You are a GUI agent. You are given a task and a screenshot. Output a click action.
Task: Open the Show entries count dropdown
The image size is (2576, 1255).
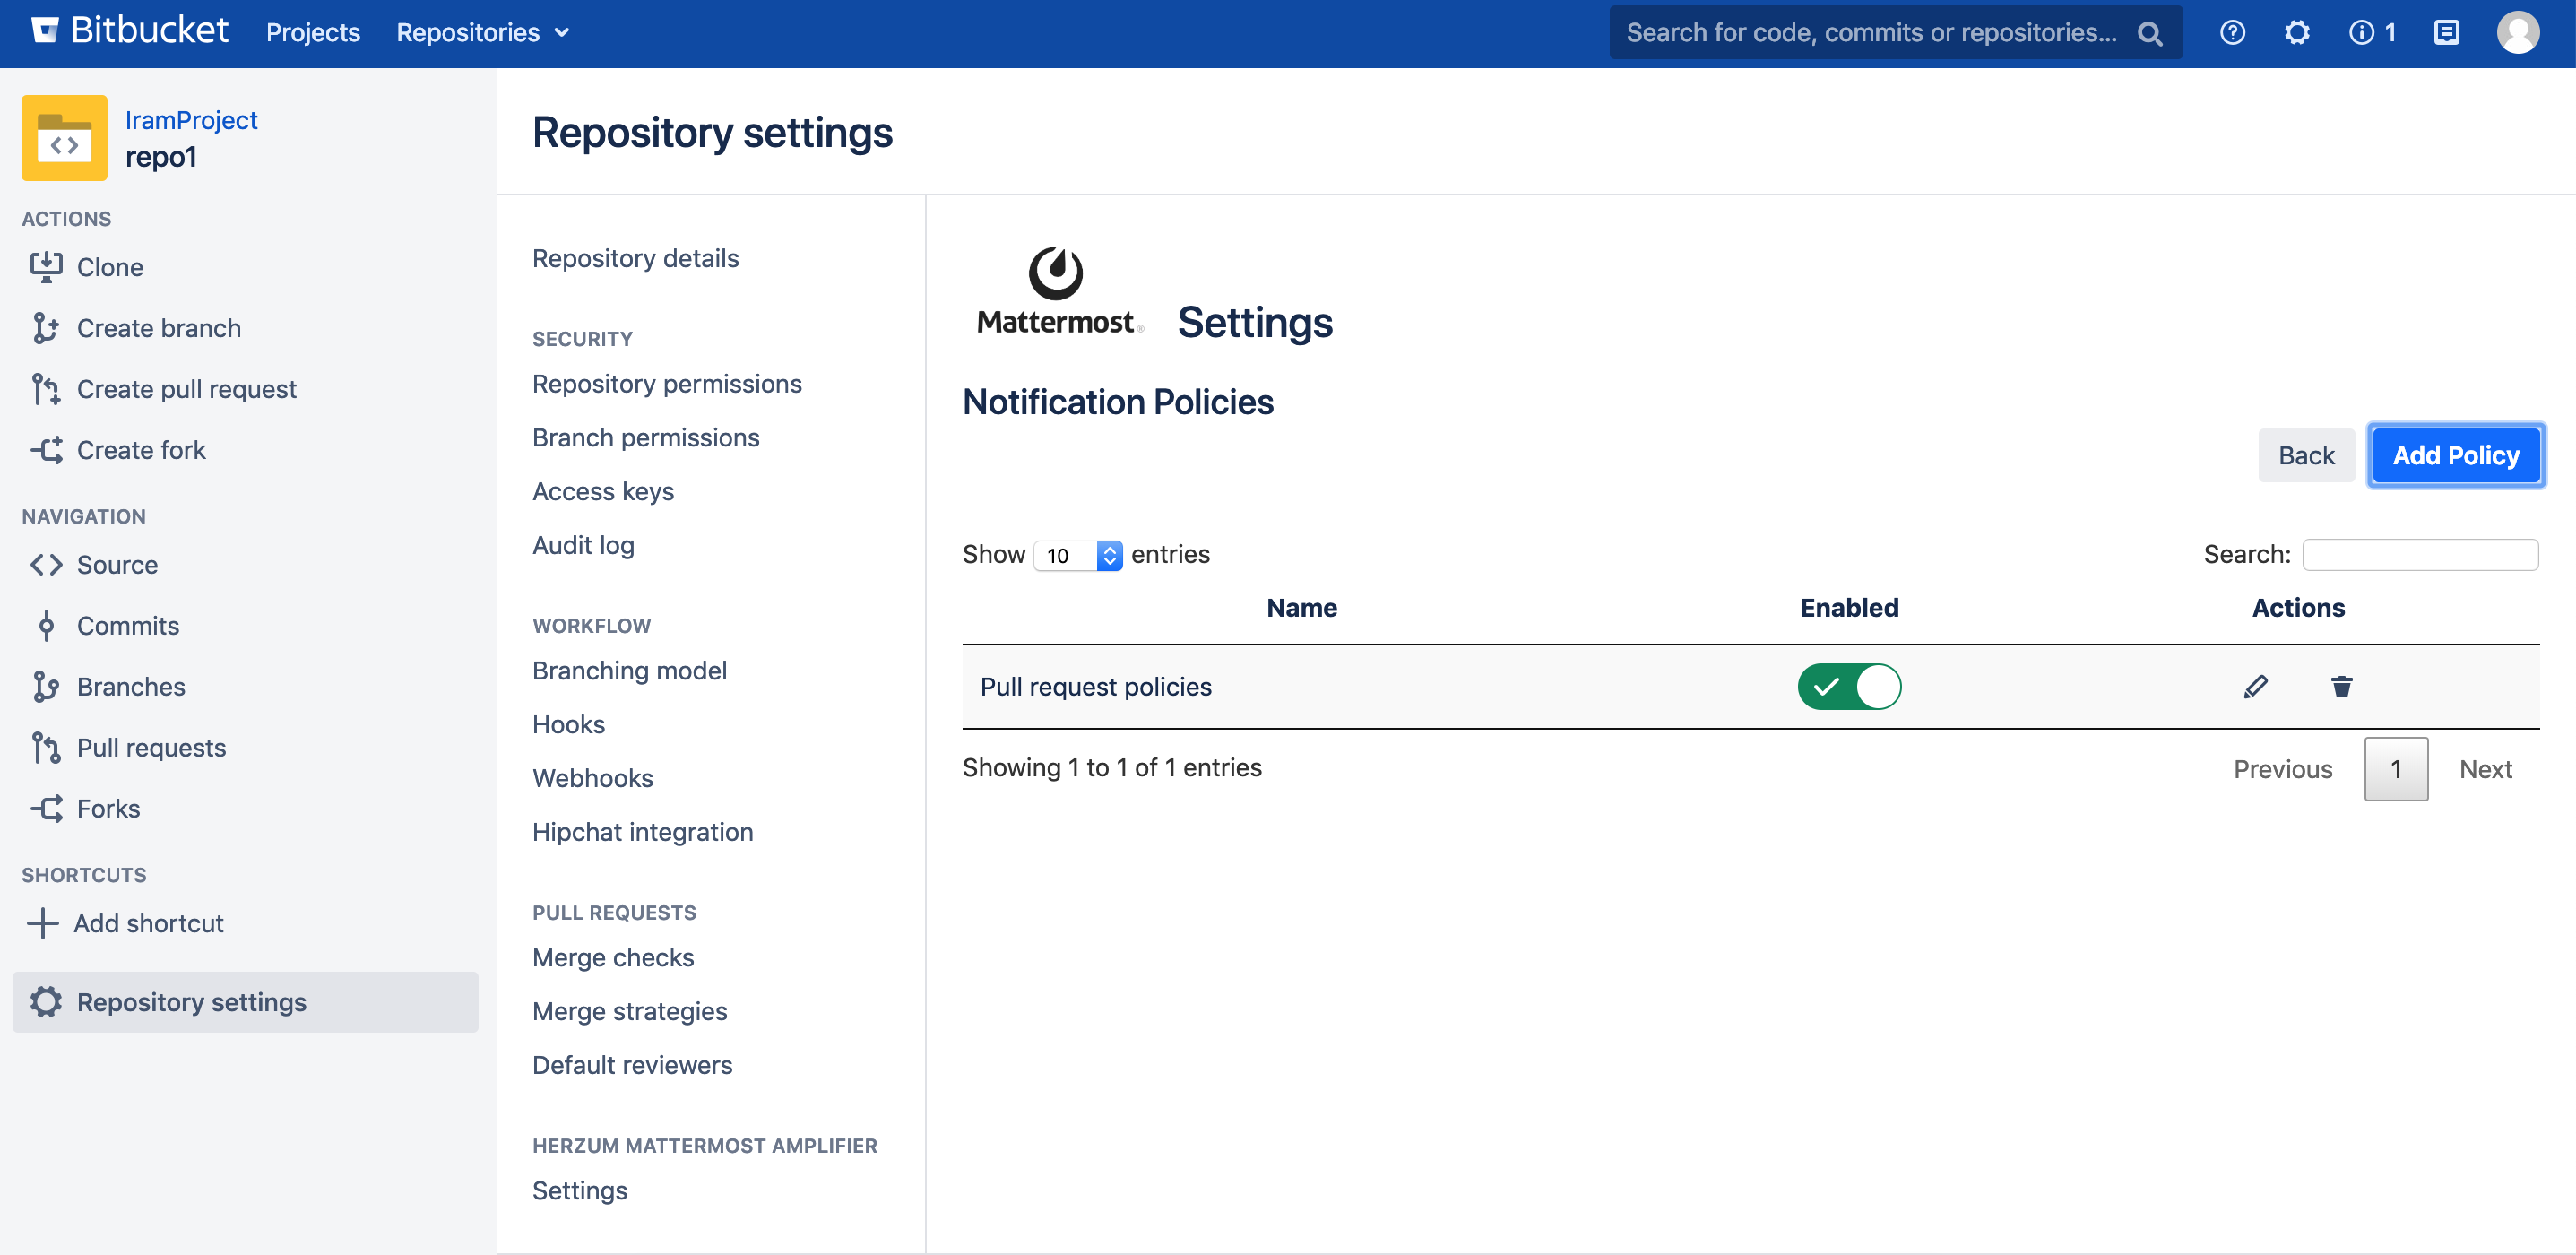(x=1077, y=555)
